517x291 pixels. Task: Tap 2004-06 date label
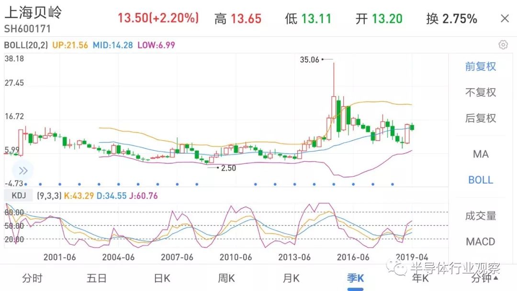pyautogui.click(x=118, y=257)
